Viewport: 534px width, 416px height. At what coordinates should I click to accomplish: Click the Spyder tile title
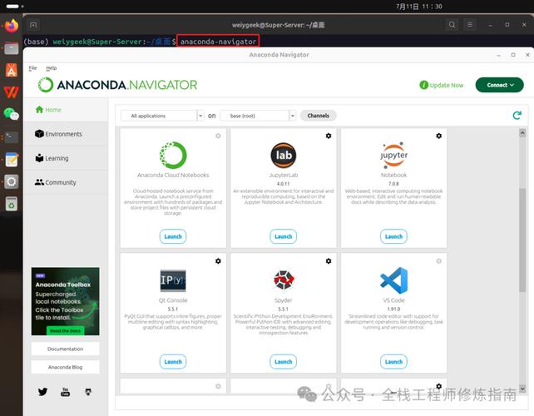pos(284,300)
